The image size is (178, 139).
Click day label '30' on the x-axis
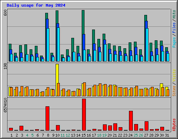tap(162, 135)
